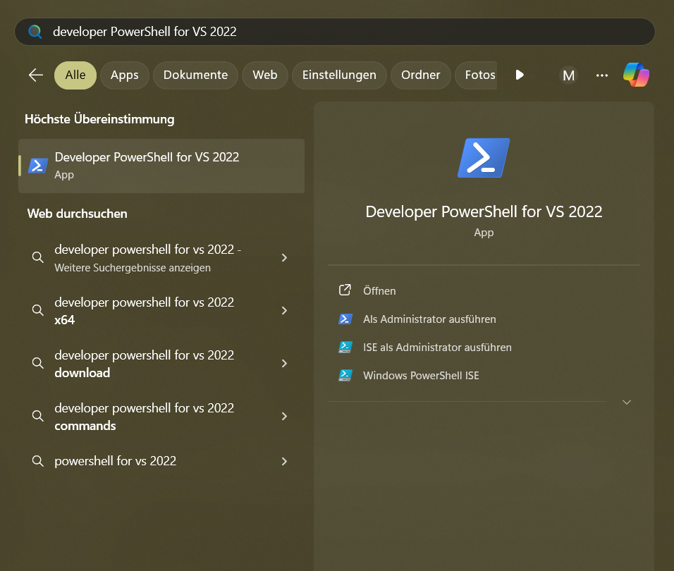This screenshot has height=571, width=674.
Task: Go back using the left arrow icon
Action: click(36, 75)
